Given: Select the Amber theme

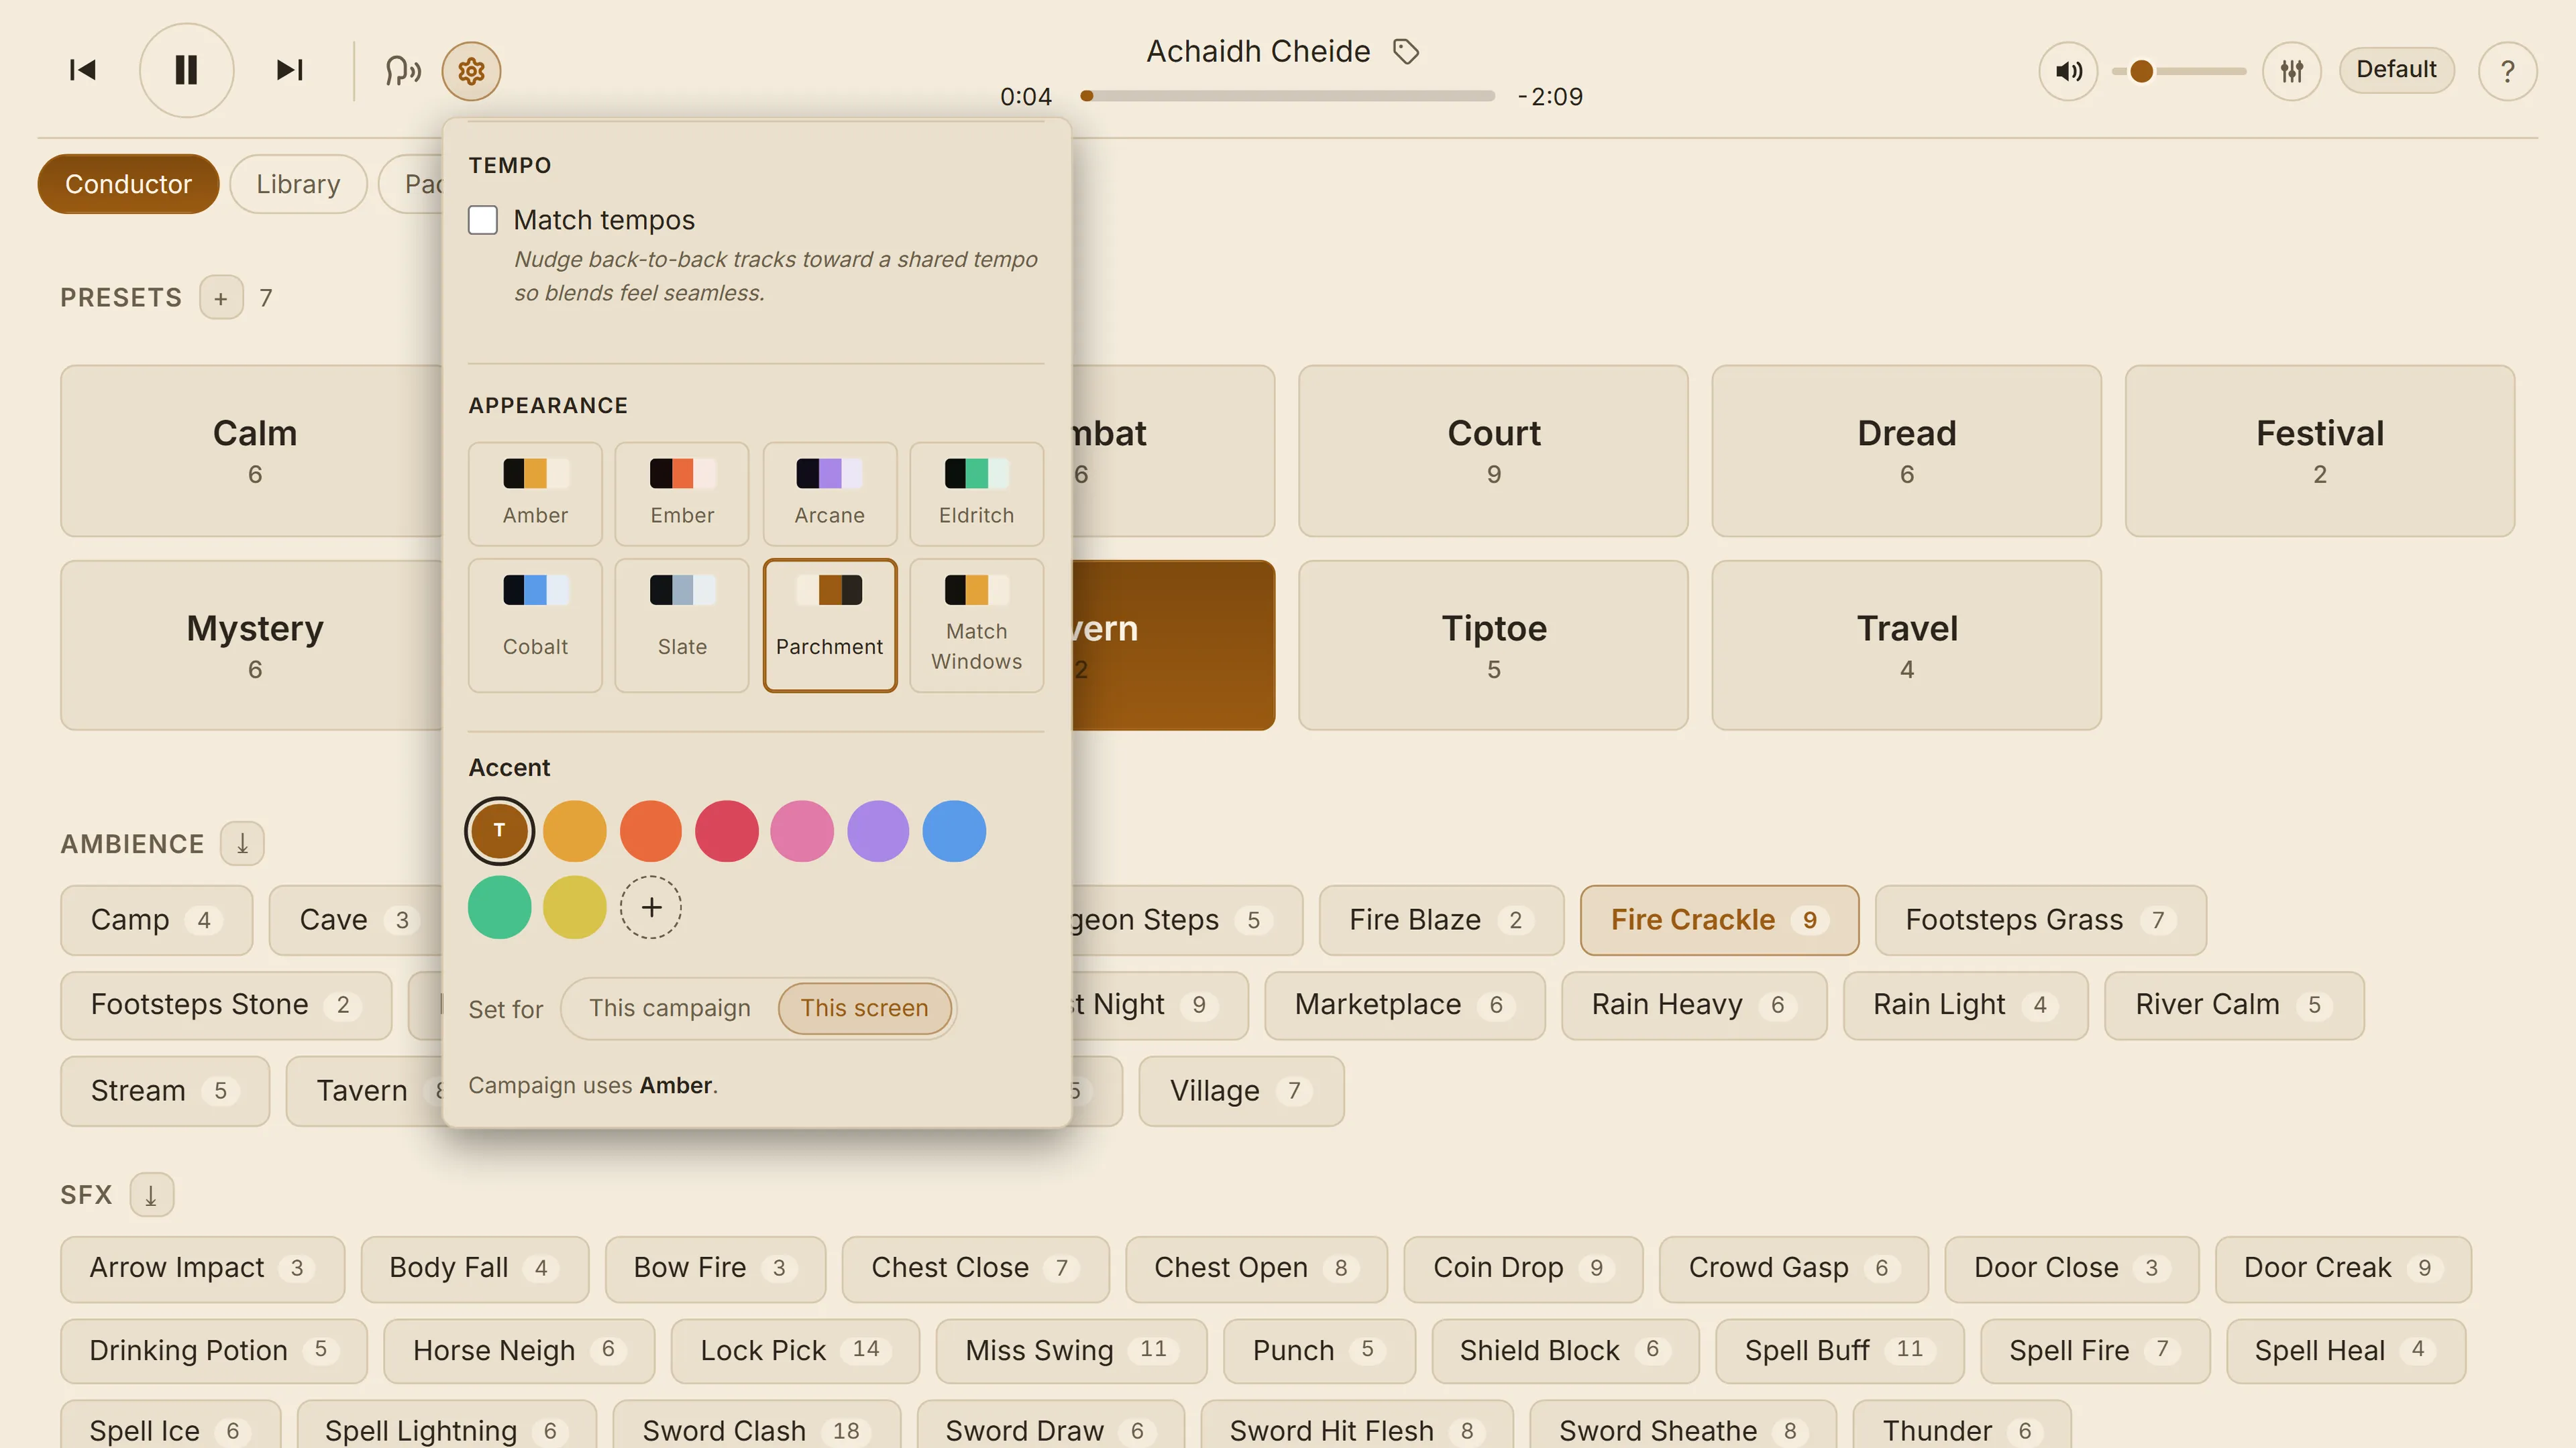Looking at the screenshot, I should click(x=535, y=493).
